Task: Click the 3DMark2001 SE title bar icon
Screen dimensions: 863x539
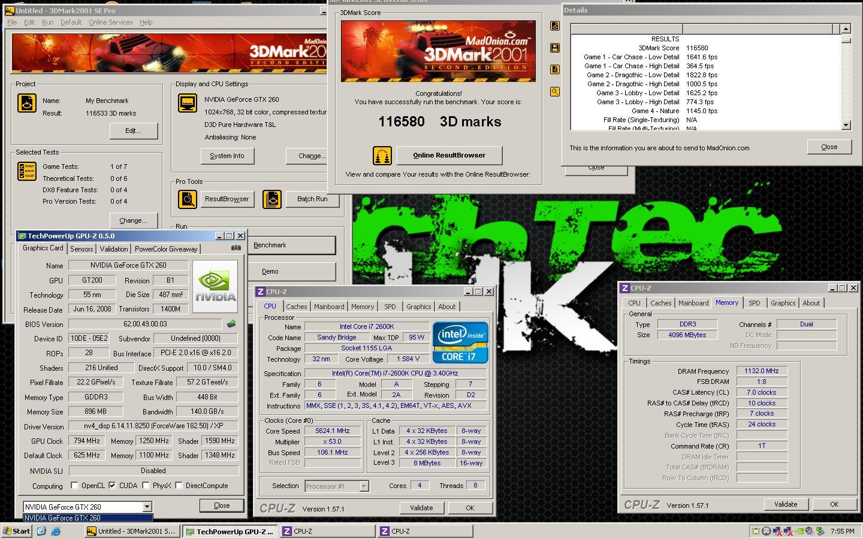Action: click(10, 10)
